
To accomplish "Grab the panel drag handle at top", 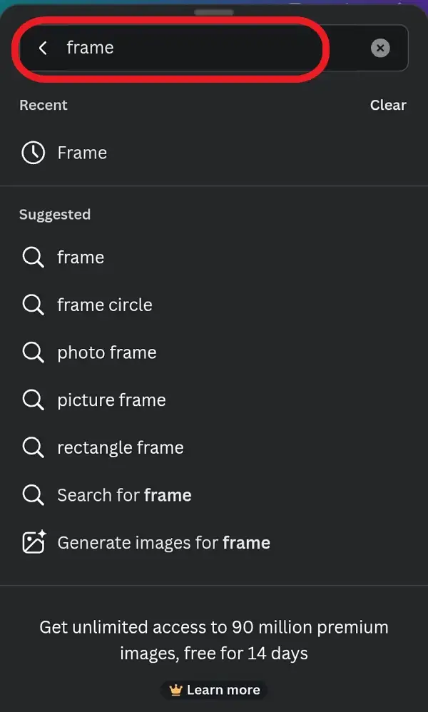I will point(214,12).
